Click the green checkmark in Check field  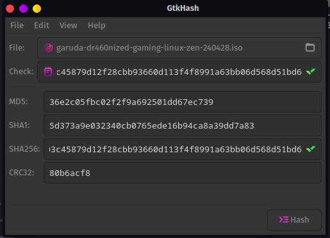[x=311, y=72]
